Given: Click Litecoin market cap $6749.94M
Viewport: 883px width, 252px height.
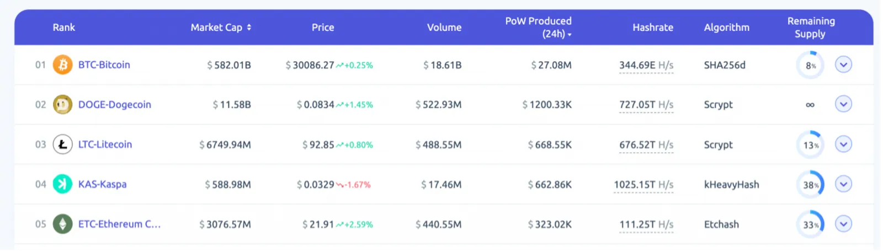Looking at the screenshot, I should pos(225,145).
